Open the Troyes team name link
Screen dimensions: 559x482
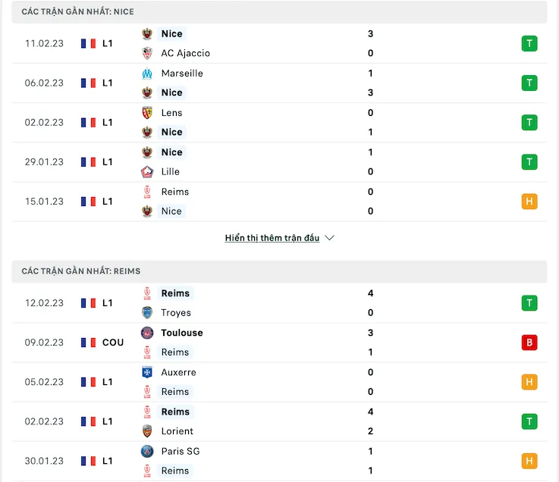(x=176, y=313)
